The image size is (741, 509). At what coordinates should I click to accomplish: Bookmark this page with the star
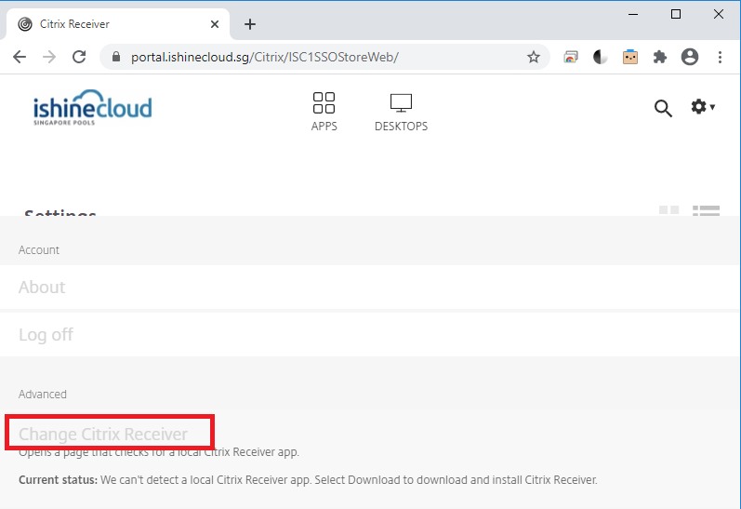[x=534, y=58]
